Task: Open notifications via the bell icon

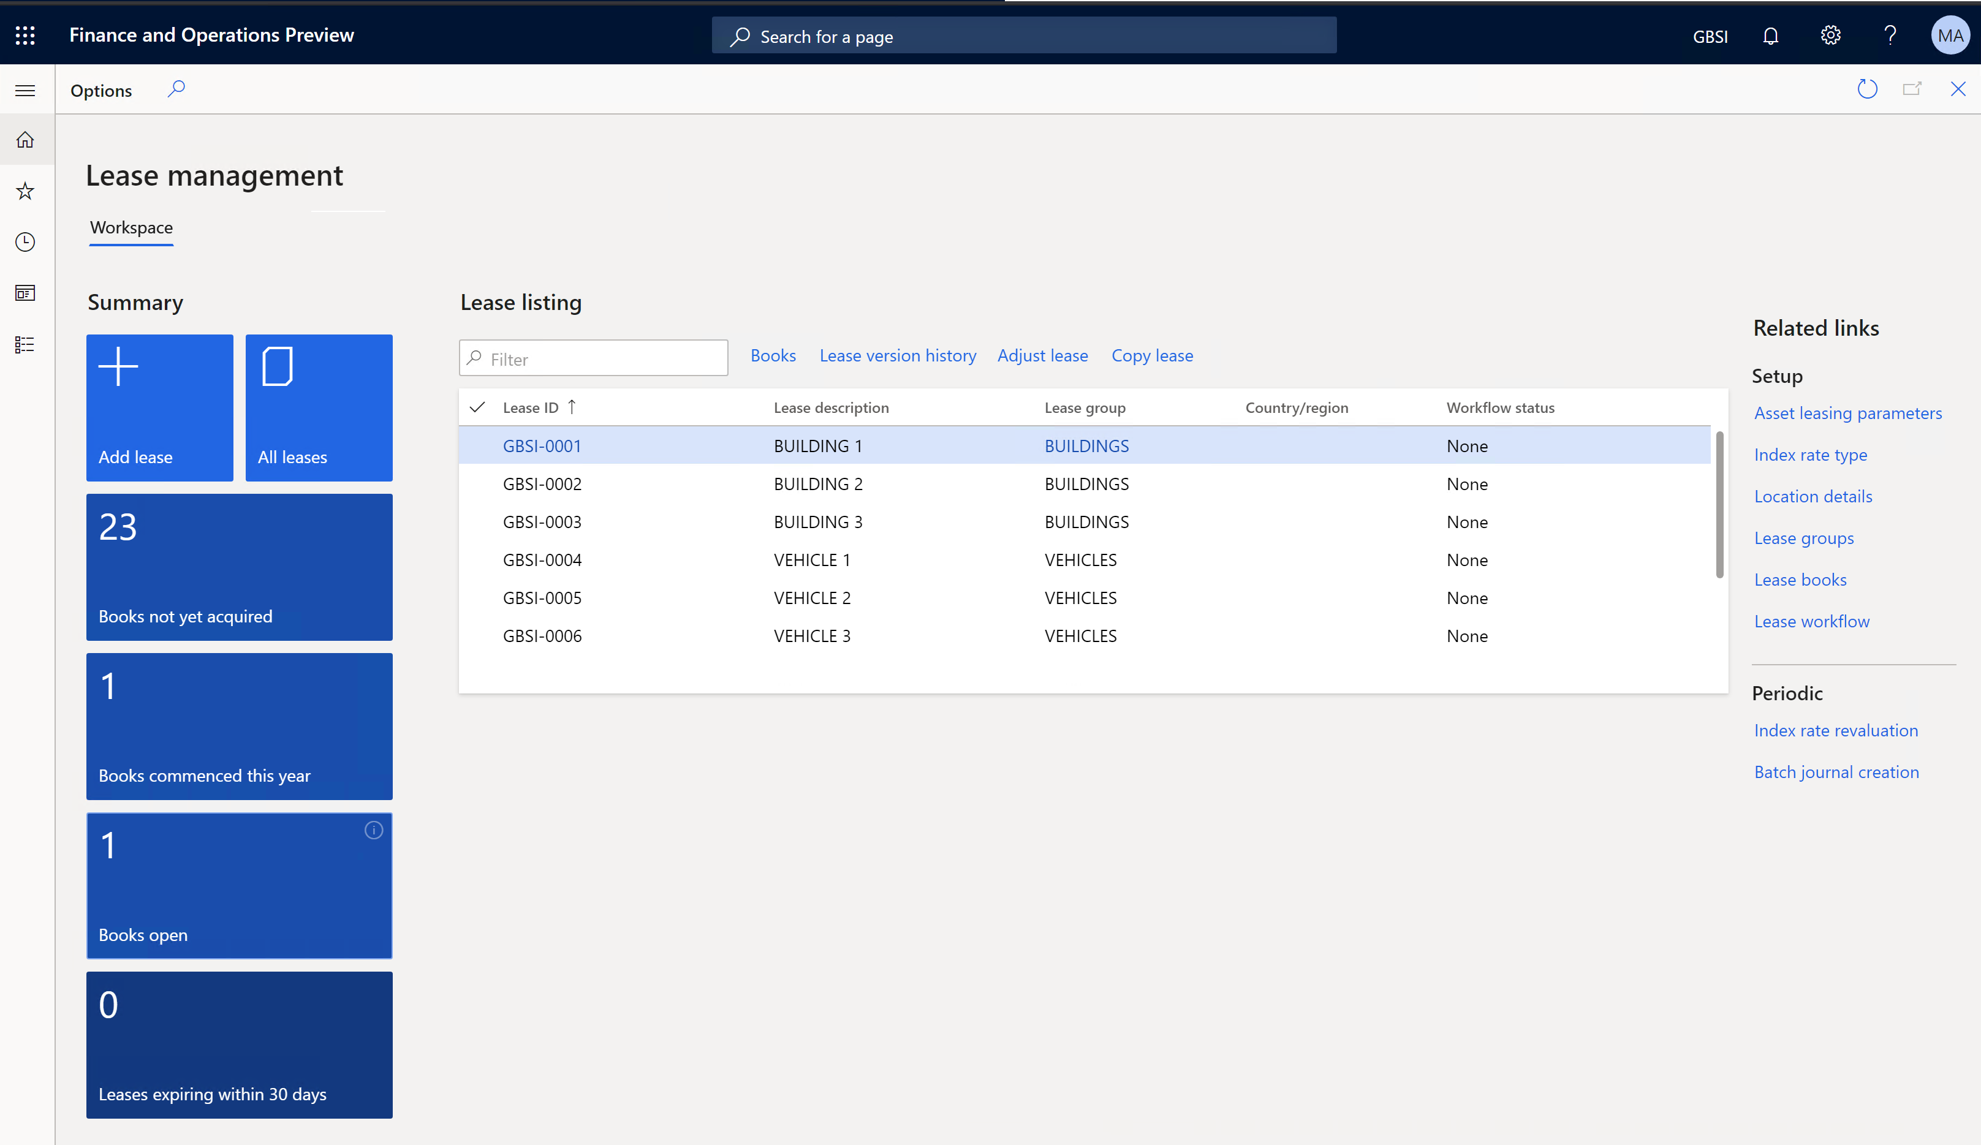Action: (1770, 36)
